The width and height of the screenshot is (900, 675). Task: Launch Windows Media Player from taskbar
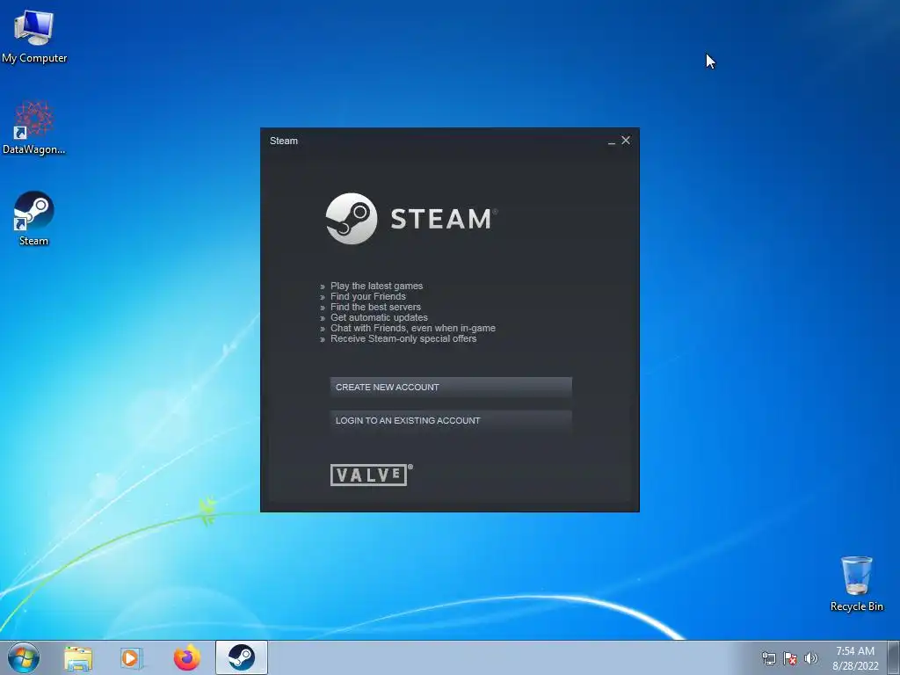tap(132, 658)
